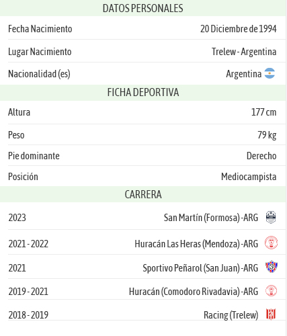Click the 2021 - 2022 career period
Screen dimensions: 287x336
28,244
